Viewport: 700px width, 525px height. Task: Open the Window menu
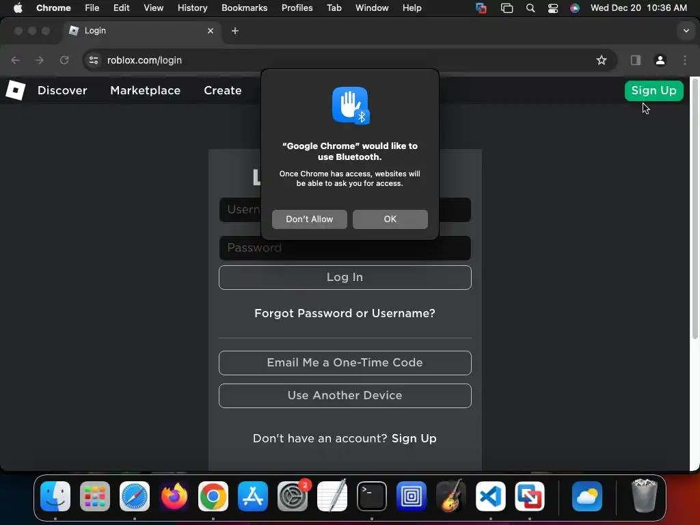[x=371, y=8]
